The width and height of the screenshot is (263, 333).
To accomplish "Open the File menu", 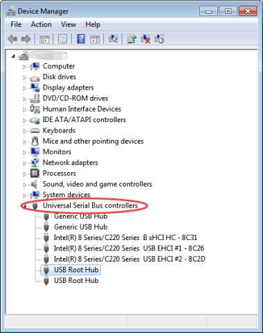I will coord(16,24).
